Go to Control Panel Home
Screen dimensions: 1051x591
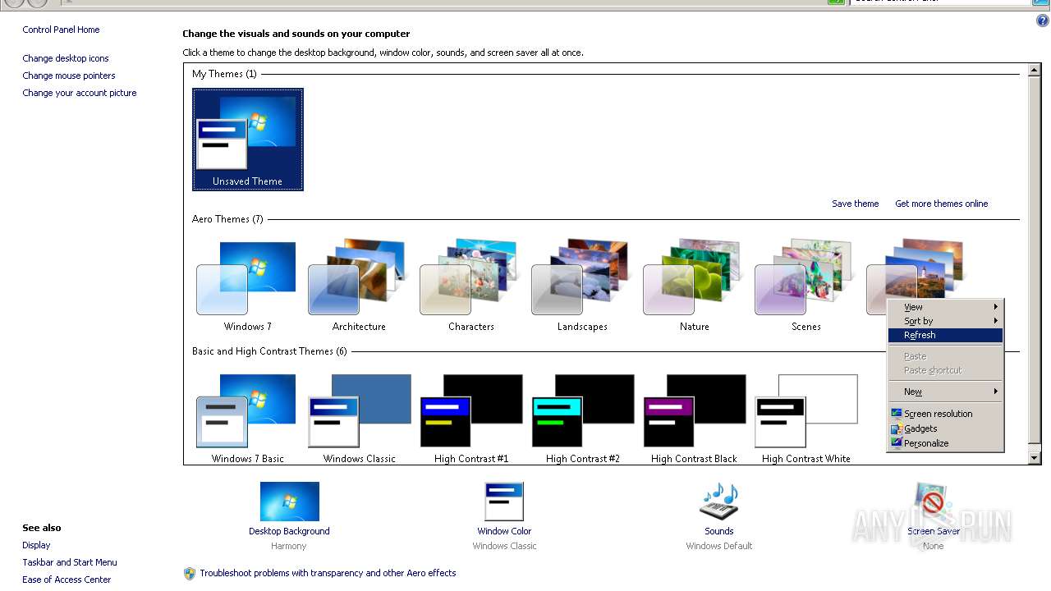click(61, 30)
